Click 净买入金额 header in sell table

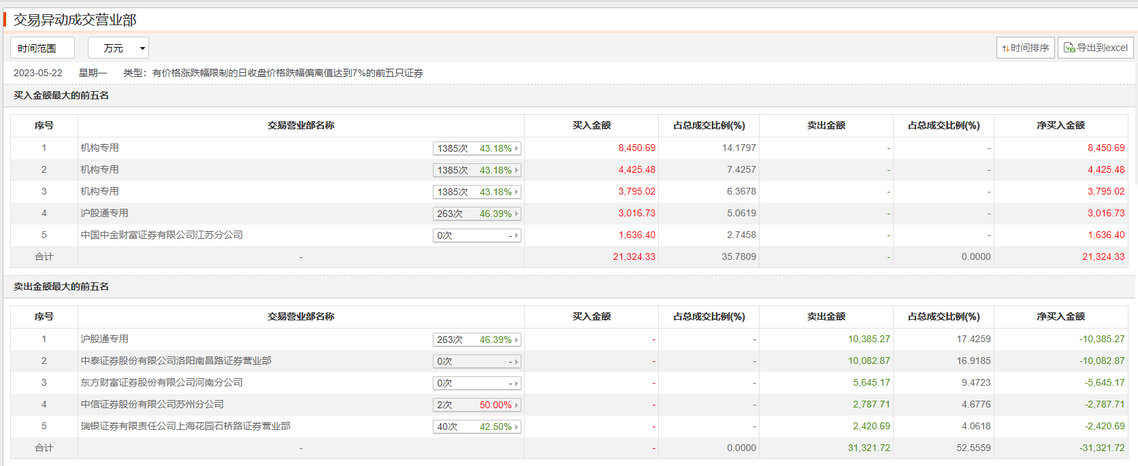(x=1060, y=316)
